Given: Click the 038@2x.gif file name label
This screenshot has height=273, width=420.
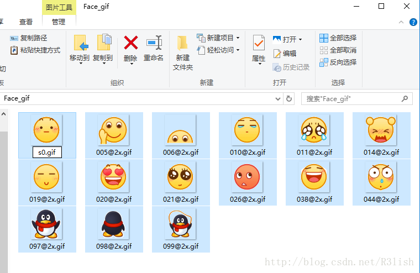Looking at the screenshot, I should tap(314, 200).
